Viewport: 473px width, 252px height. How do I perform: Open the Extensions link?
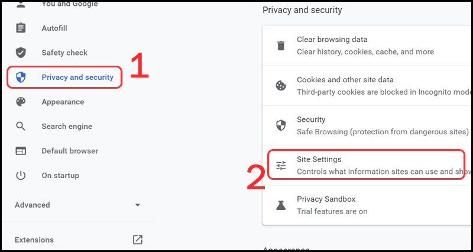pos(34,240)
